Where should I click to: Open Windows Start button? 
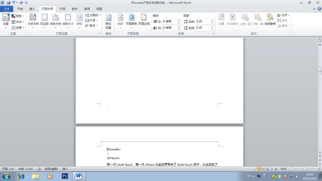coord(6,176)
